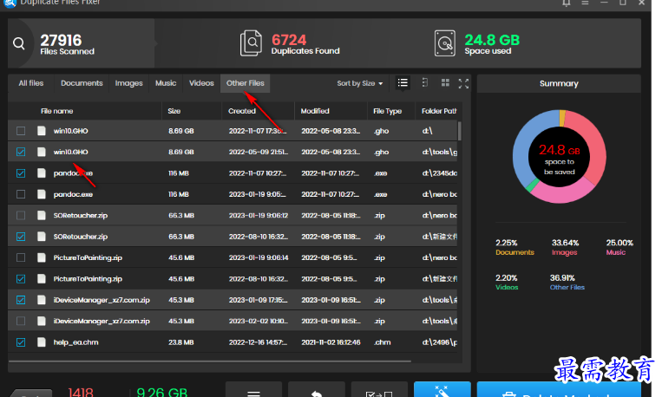
Task: Uncheck PictureToPainting.zip created 2022-08-10
Action: (21, 279)
